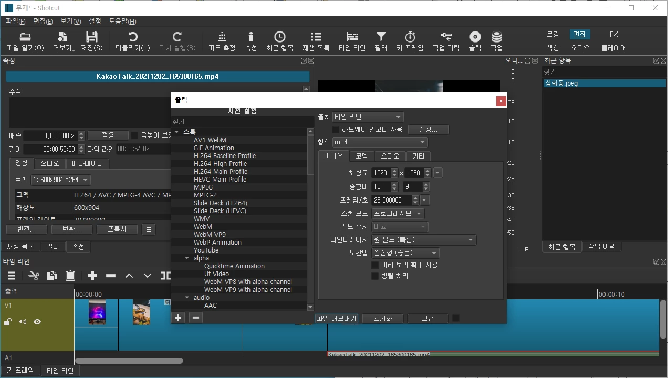
Task: Increase the 프레임/초 value with its up stepper
Action: pyautogui.click(x=414, y=197)
